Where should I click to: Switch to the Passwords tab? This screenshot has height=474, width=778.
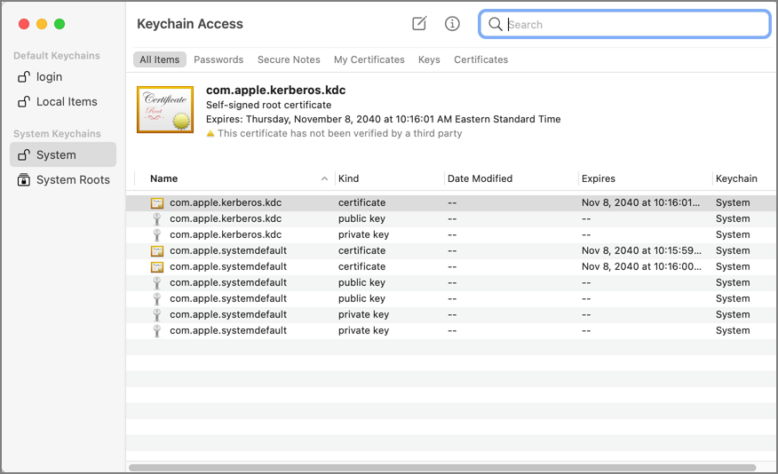tap(218, 59)
